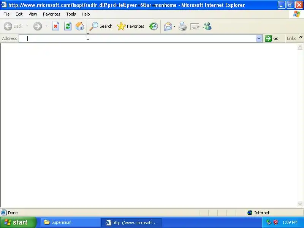This screenshot has height=228, width=304.
Task: Go to the Home page icon
Action: point(80,26)
